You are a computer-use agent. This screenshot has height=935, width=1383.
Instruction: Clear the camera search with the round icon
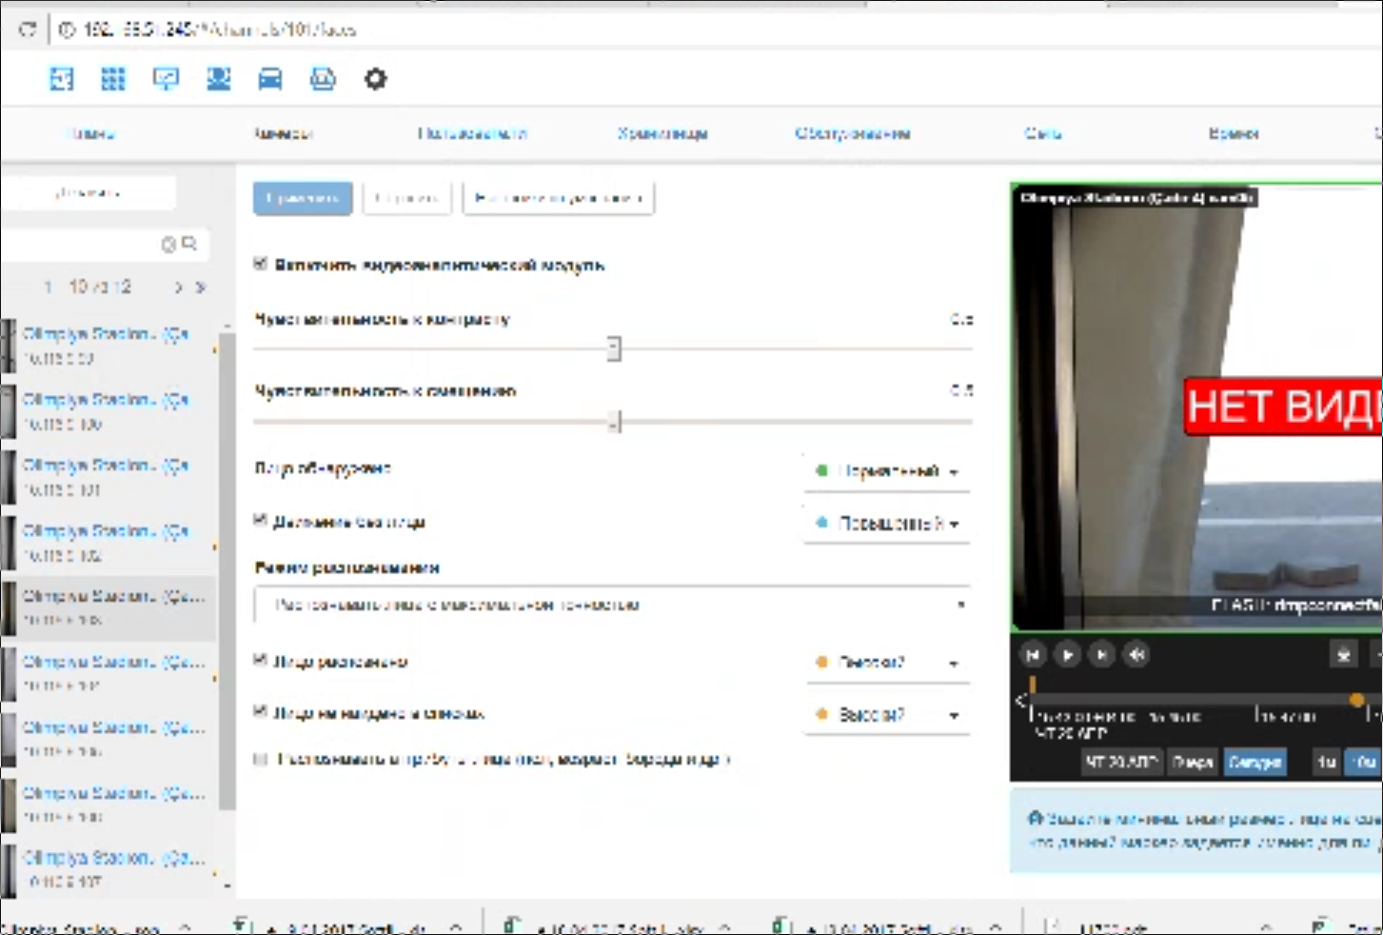168,245
